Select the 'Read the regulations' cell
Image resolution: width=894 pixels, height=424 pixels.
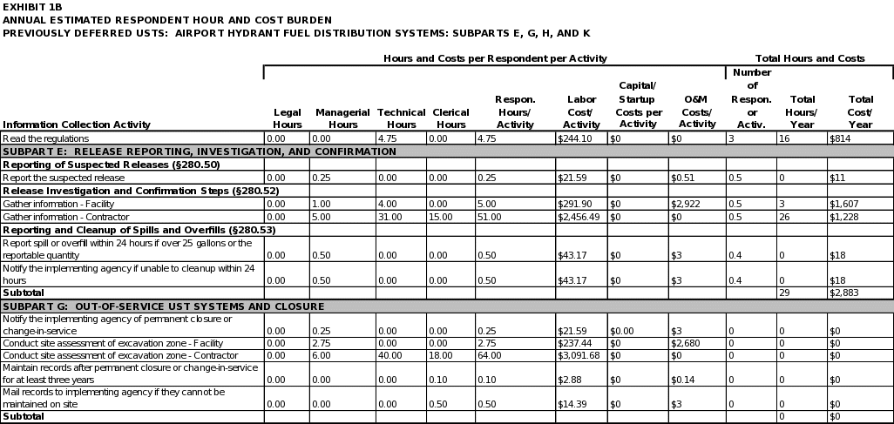point(132,138)
